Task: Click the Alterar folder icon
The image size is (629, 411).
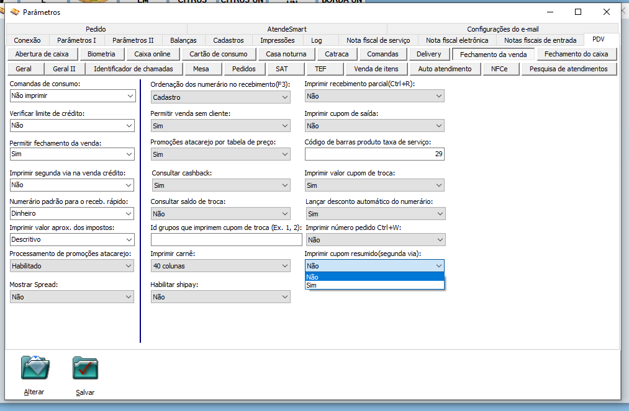Action: pos(35,368)
